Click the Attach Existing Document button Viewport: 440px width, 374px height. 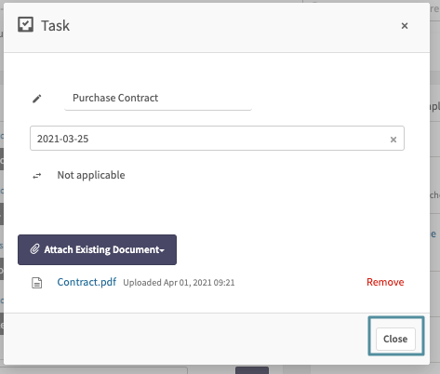pyautogui.click(x=97, y=249)
